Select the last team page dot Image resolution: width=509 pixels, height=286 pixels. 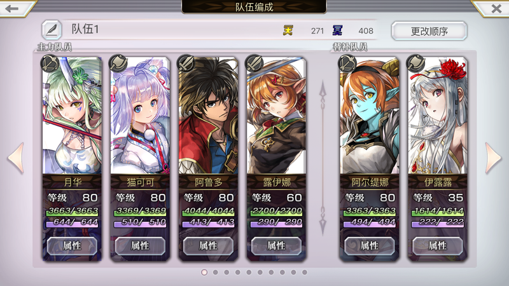click(305, 273)
